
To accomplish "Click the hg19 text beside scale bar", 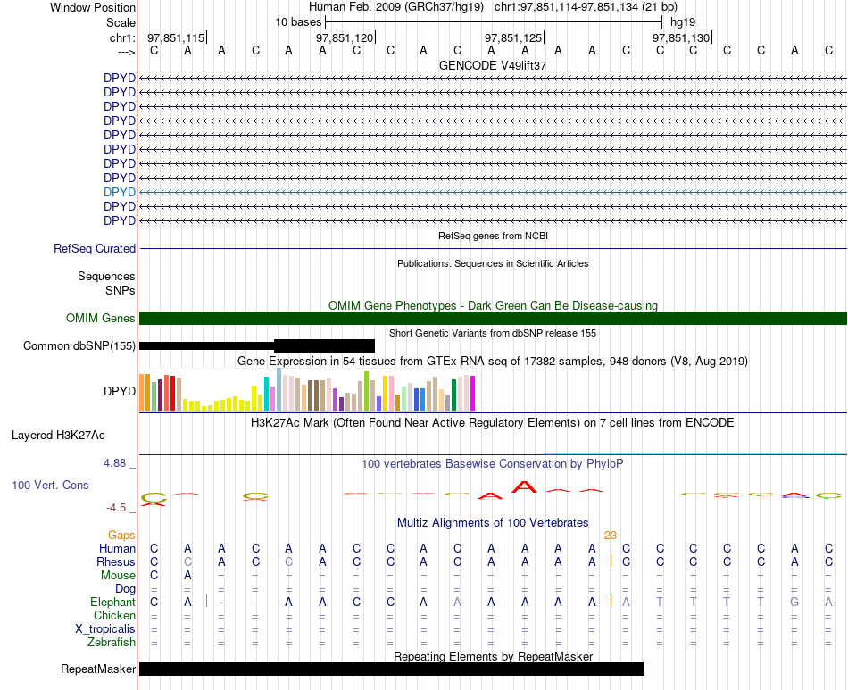I will pyautogui.click(x=683, y=22).
